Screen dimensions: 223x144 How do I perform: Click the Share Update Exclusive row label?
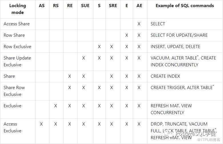17,61
